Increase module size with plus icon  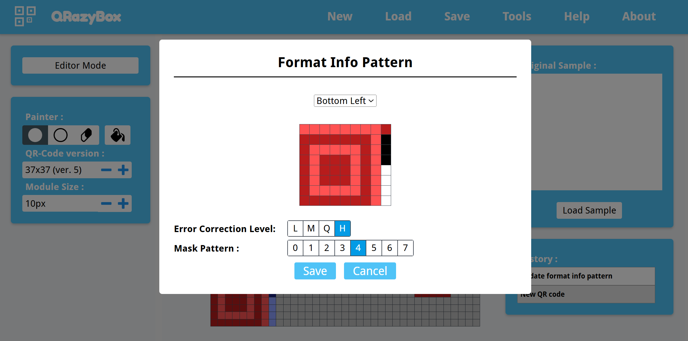(x=123, y=204)
